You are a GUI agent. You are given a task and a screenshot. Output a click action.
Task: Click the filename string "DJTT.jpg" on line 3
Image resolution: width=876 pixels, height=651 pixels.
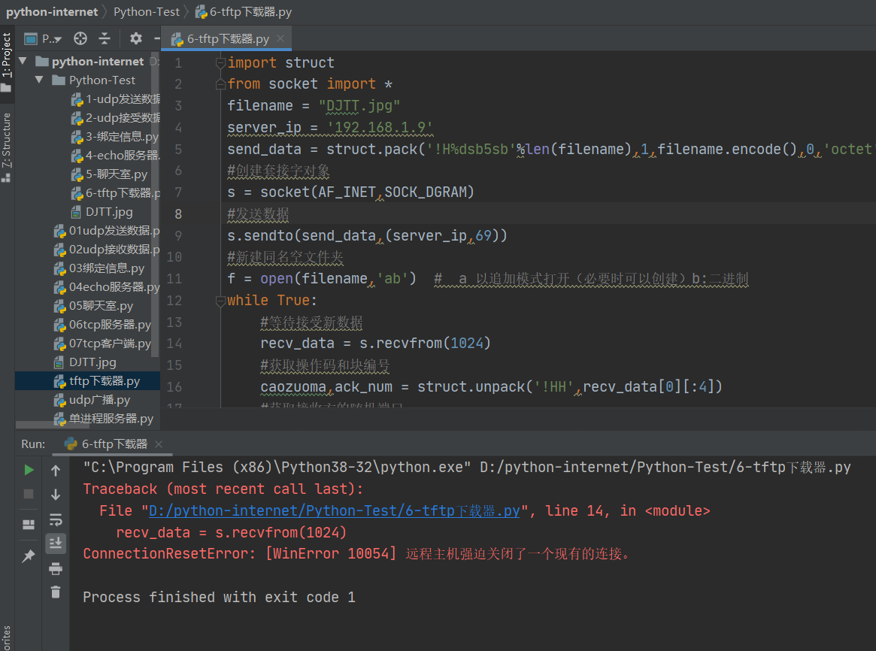click(x=359, y=105)
